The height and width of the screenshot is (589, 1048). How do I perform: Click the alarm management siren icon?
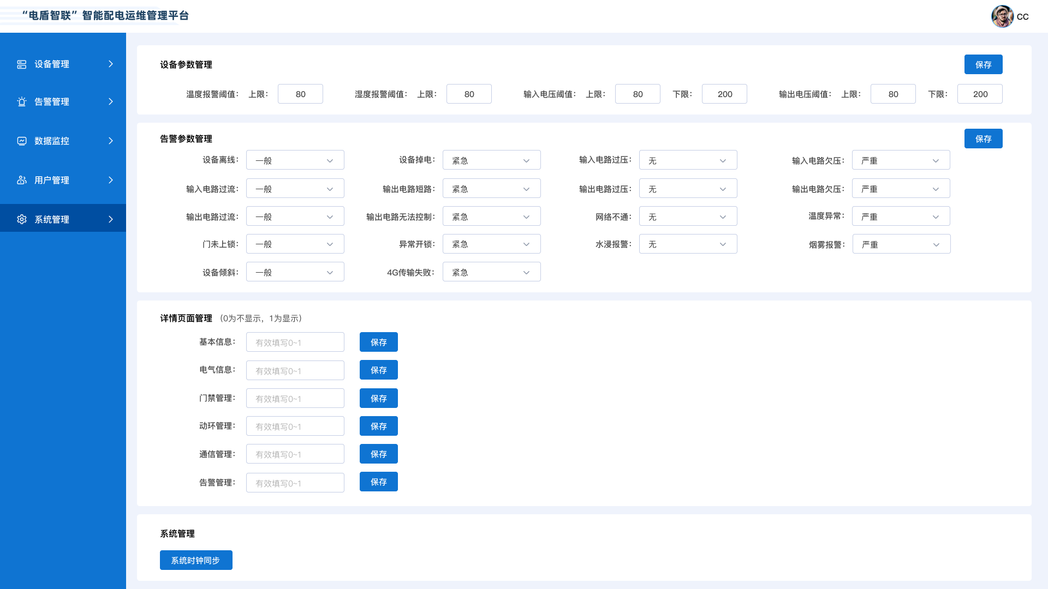pos(22,102)
